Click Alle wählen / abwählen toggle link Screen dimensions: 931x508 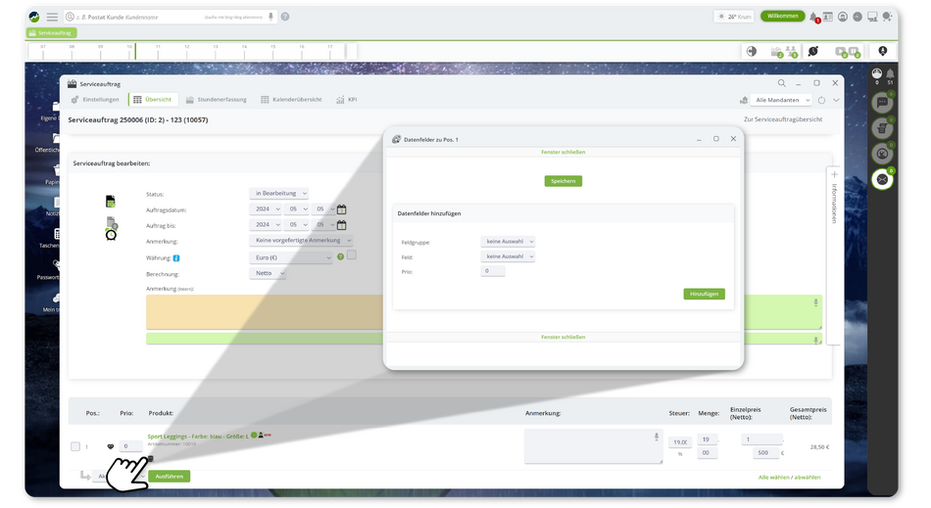tap(789, 477)
